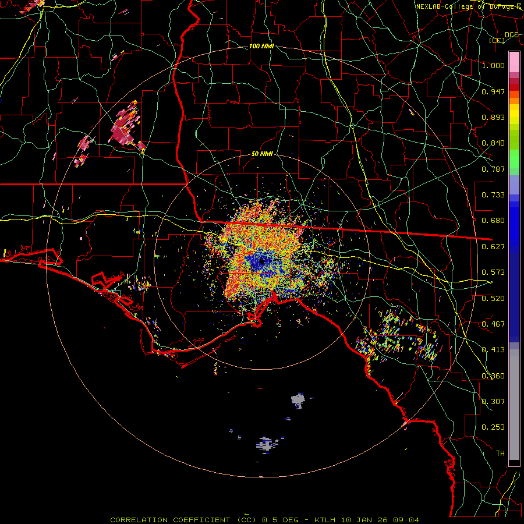Select the 0.573 scale label
The image size is (524, 524).
coord(493,272)
